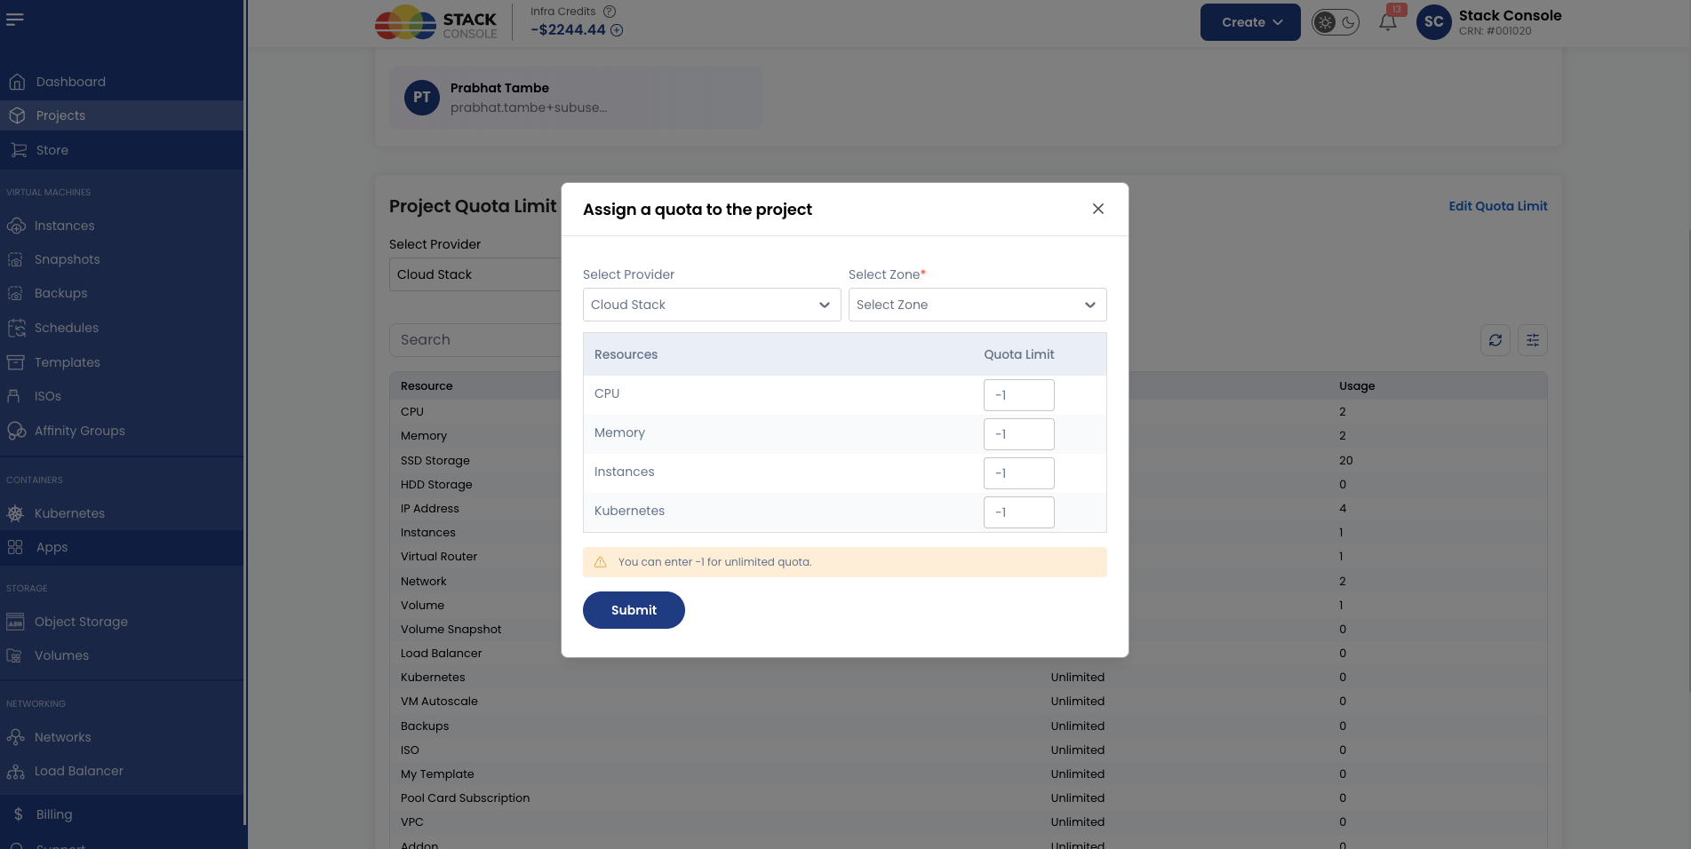This screenshot has height=849, width=1691.
Task: Close the Assign quota dialog
Action: (x=1098, y=209)
